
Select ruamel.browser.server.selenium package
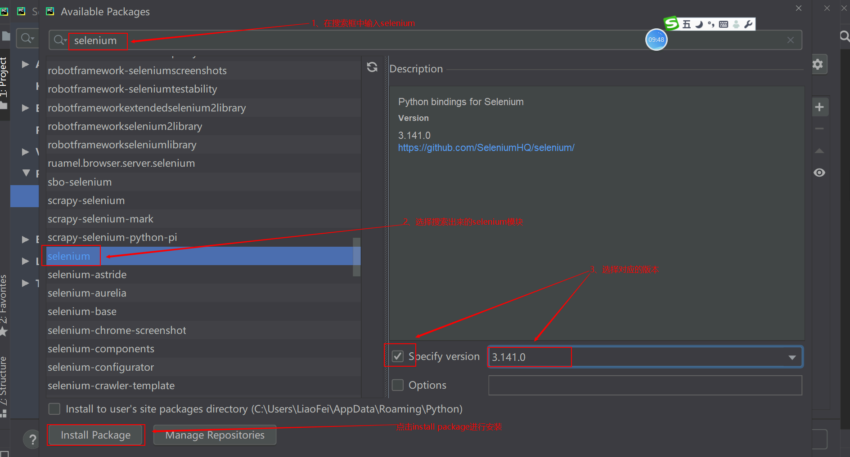(203, 163)
